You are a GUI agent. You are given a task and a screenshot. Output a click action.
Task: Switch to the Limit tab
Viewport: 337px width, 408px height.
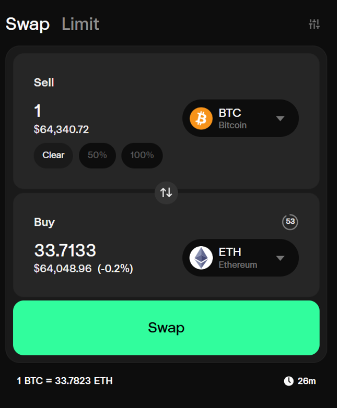pyautogui.click(x=80, y=24)
